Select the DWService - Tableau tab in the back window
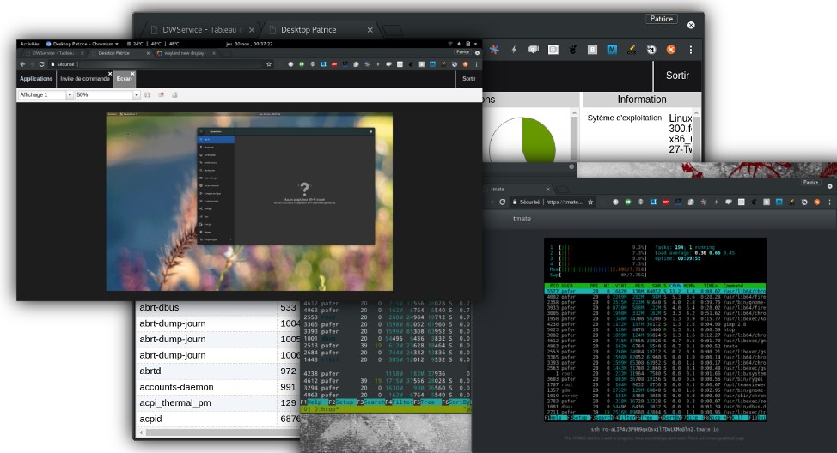This screenshot has width=837, height=453. point(202,30)
